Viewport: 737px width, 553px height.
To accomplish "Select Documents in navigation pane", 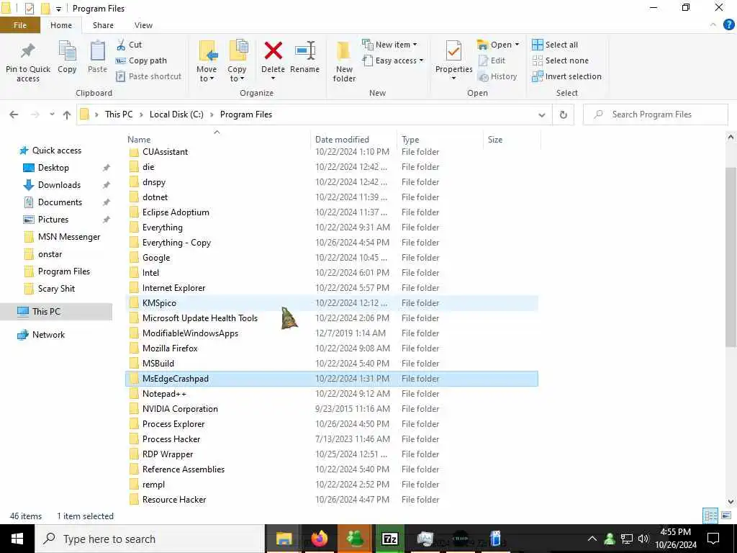I will click(x=60, y=202).
